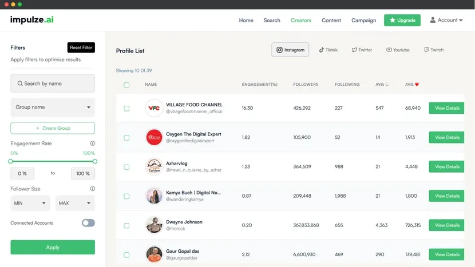Open the Group name dropdown
The image size is (475, 267).
pyautogui.click(x=53, y=107)
